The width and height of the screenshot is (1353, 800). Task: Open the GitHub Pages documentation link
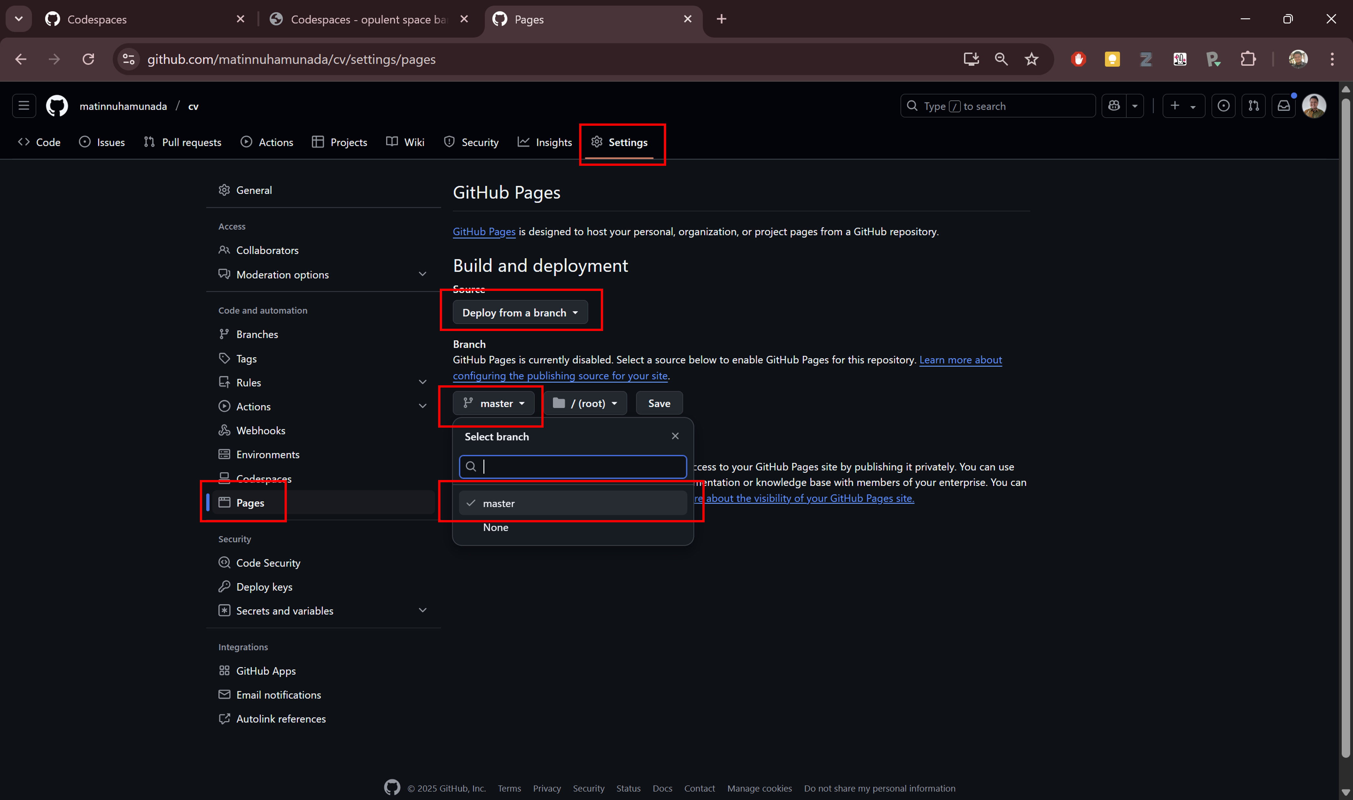(x=484, y=231)
